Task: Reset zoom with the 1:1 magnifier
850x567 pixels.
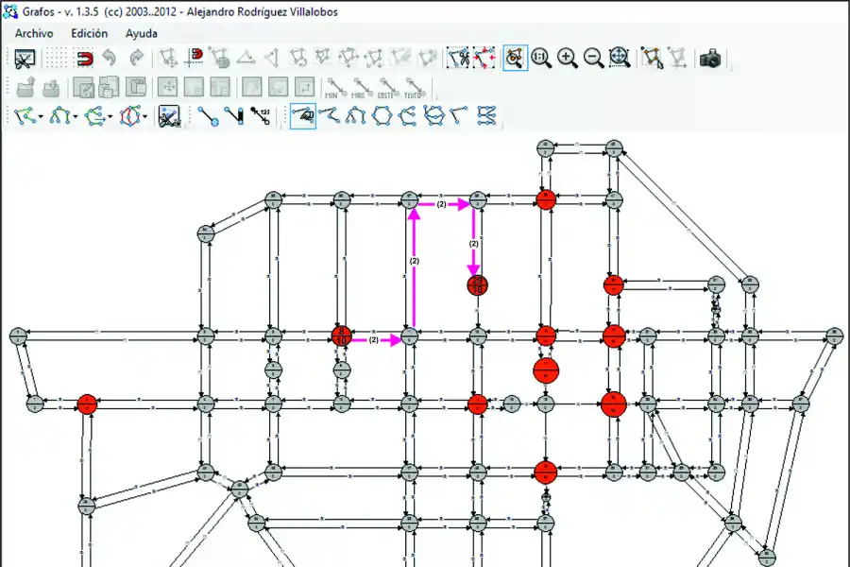Action: point(541,59)
